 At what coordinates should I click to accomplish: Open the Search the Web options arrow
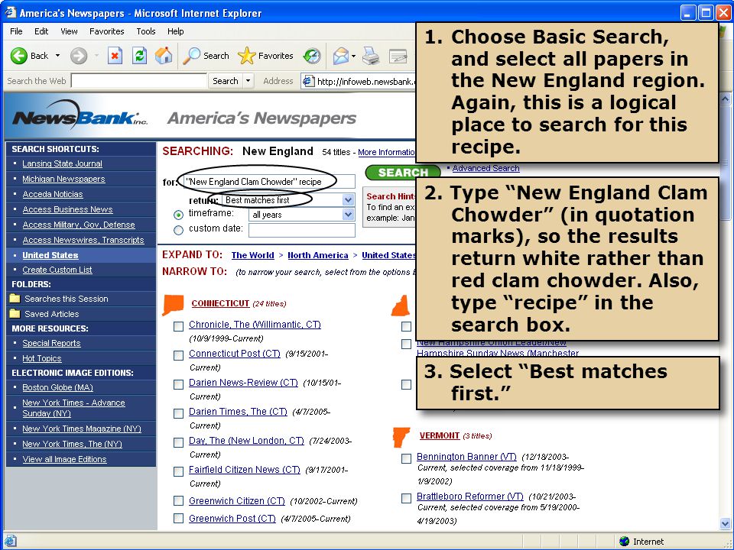[x=248, y=81]
